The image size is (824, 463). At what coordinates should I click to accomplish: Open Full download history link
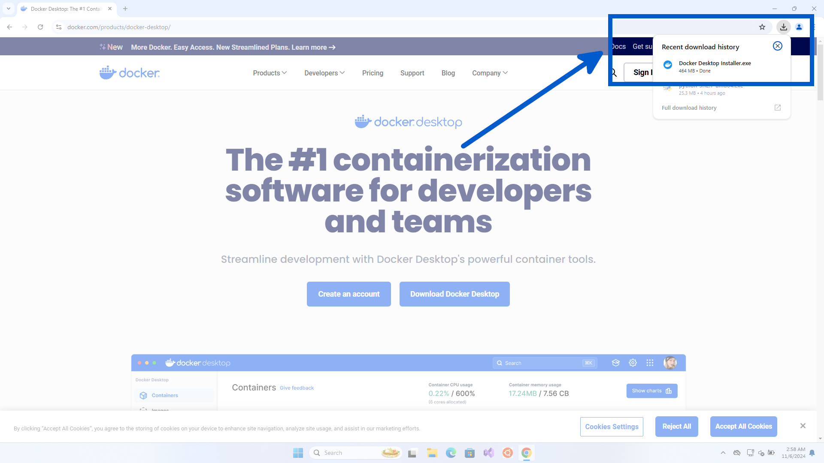pyautogui.click(x=689, y=108)
